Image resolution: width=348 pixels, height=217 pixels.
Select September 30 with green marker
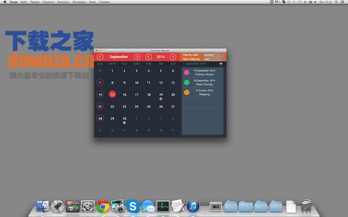point(125,119)
